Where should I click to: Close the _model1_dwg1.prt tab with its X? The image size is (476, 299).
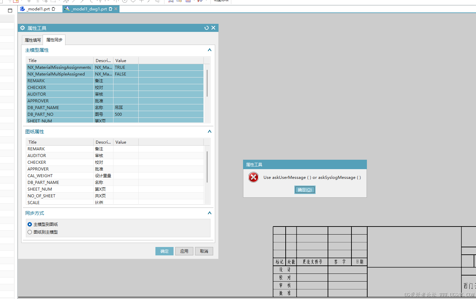click(116, 9)
